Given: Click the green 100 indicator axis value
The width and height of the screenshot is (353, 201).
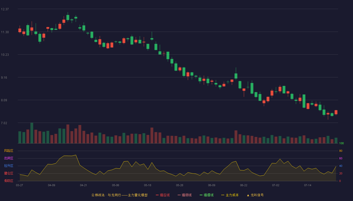Looking at the screenshot, I should point(341,143).
